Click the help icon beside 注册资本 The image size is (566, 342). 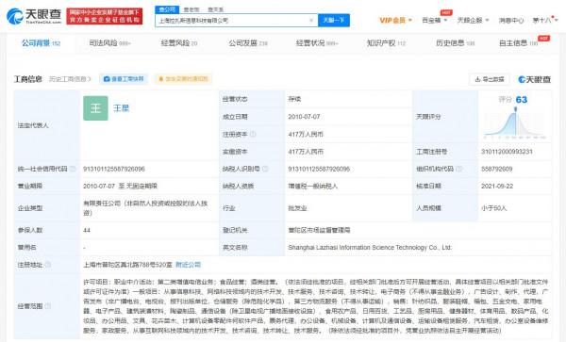(x=253, y=134)
